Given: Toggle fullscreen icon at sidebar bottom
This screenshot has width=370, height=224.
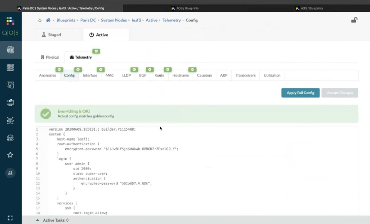Looking at the screenshot, I should click(x=10, y=218).
